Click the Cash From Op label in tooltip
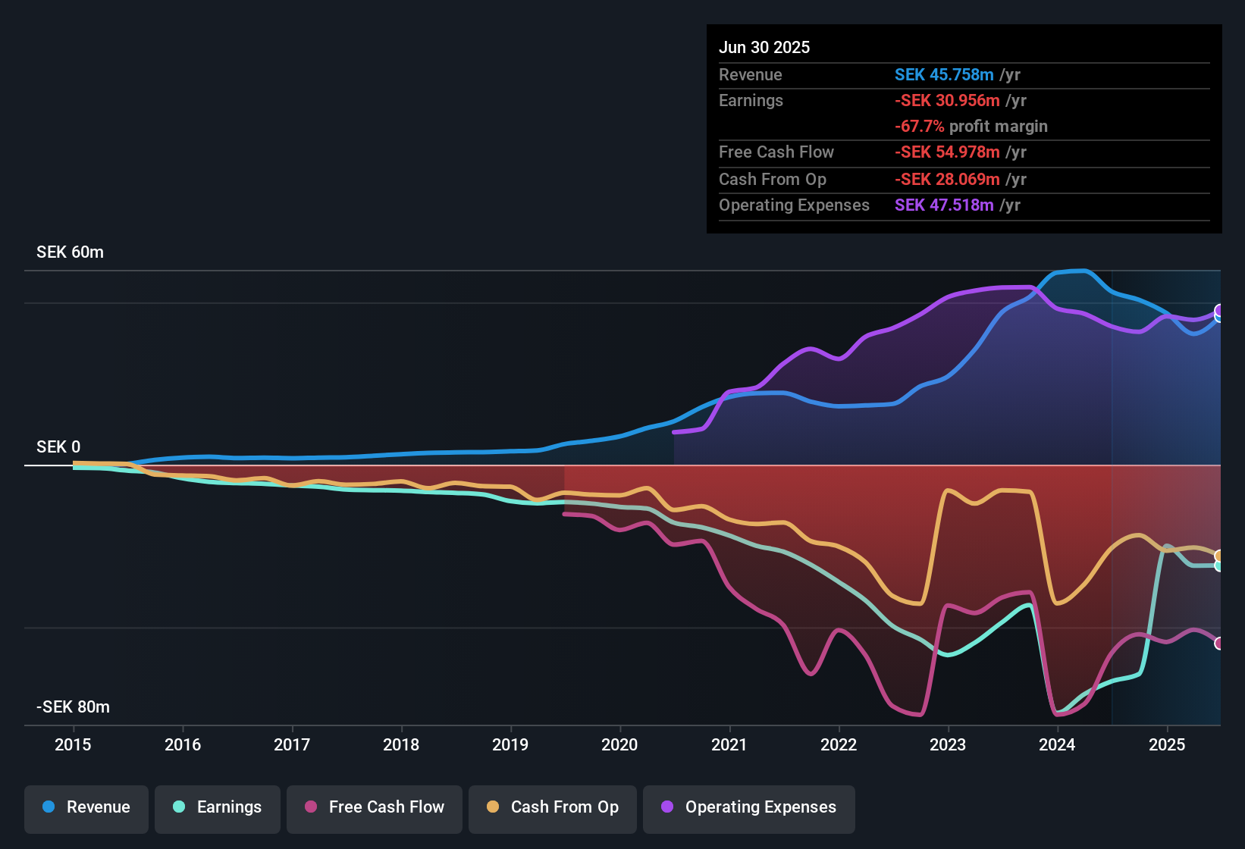This screenshot has width=1245, height=849. click(773, 179)
